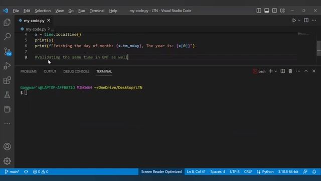Split the terminal
The height and width of the screenshot is (181, 321).
[282, 71]
